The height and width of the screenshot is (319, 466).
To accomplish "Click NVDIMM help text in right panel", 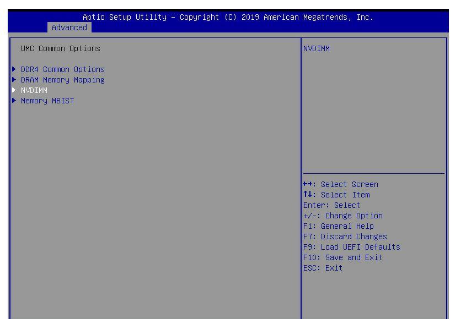I will click(316, 48).
